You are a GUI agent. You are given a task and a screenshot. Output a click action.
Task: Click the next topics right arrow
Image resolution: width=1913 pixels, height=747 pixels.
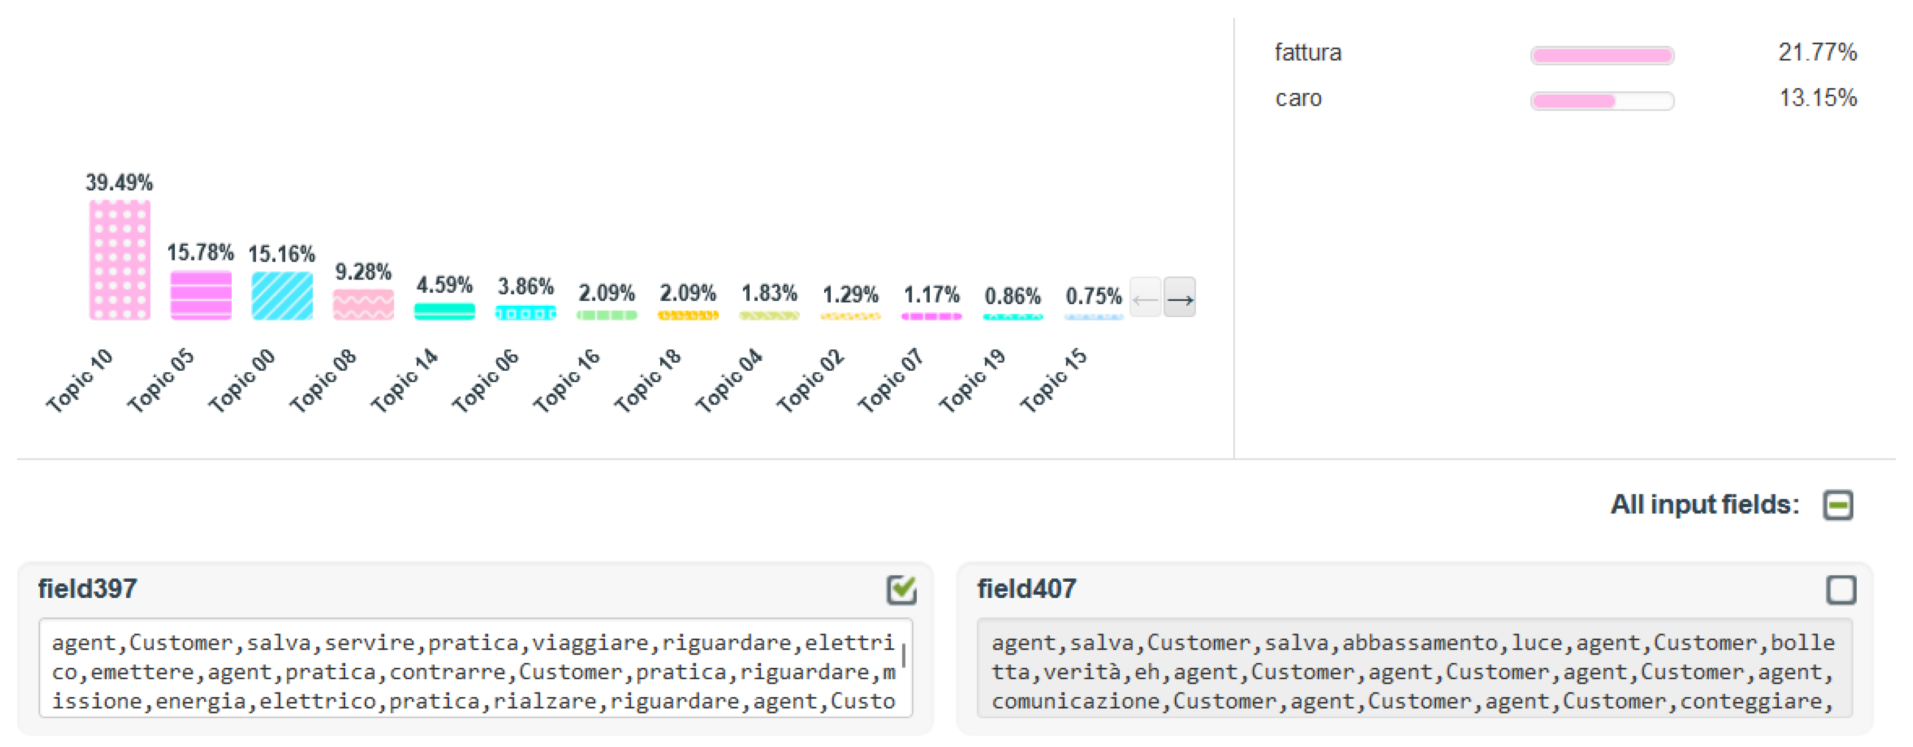(1179, 298)
